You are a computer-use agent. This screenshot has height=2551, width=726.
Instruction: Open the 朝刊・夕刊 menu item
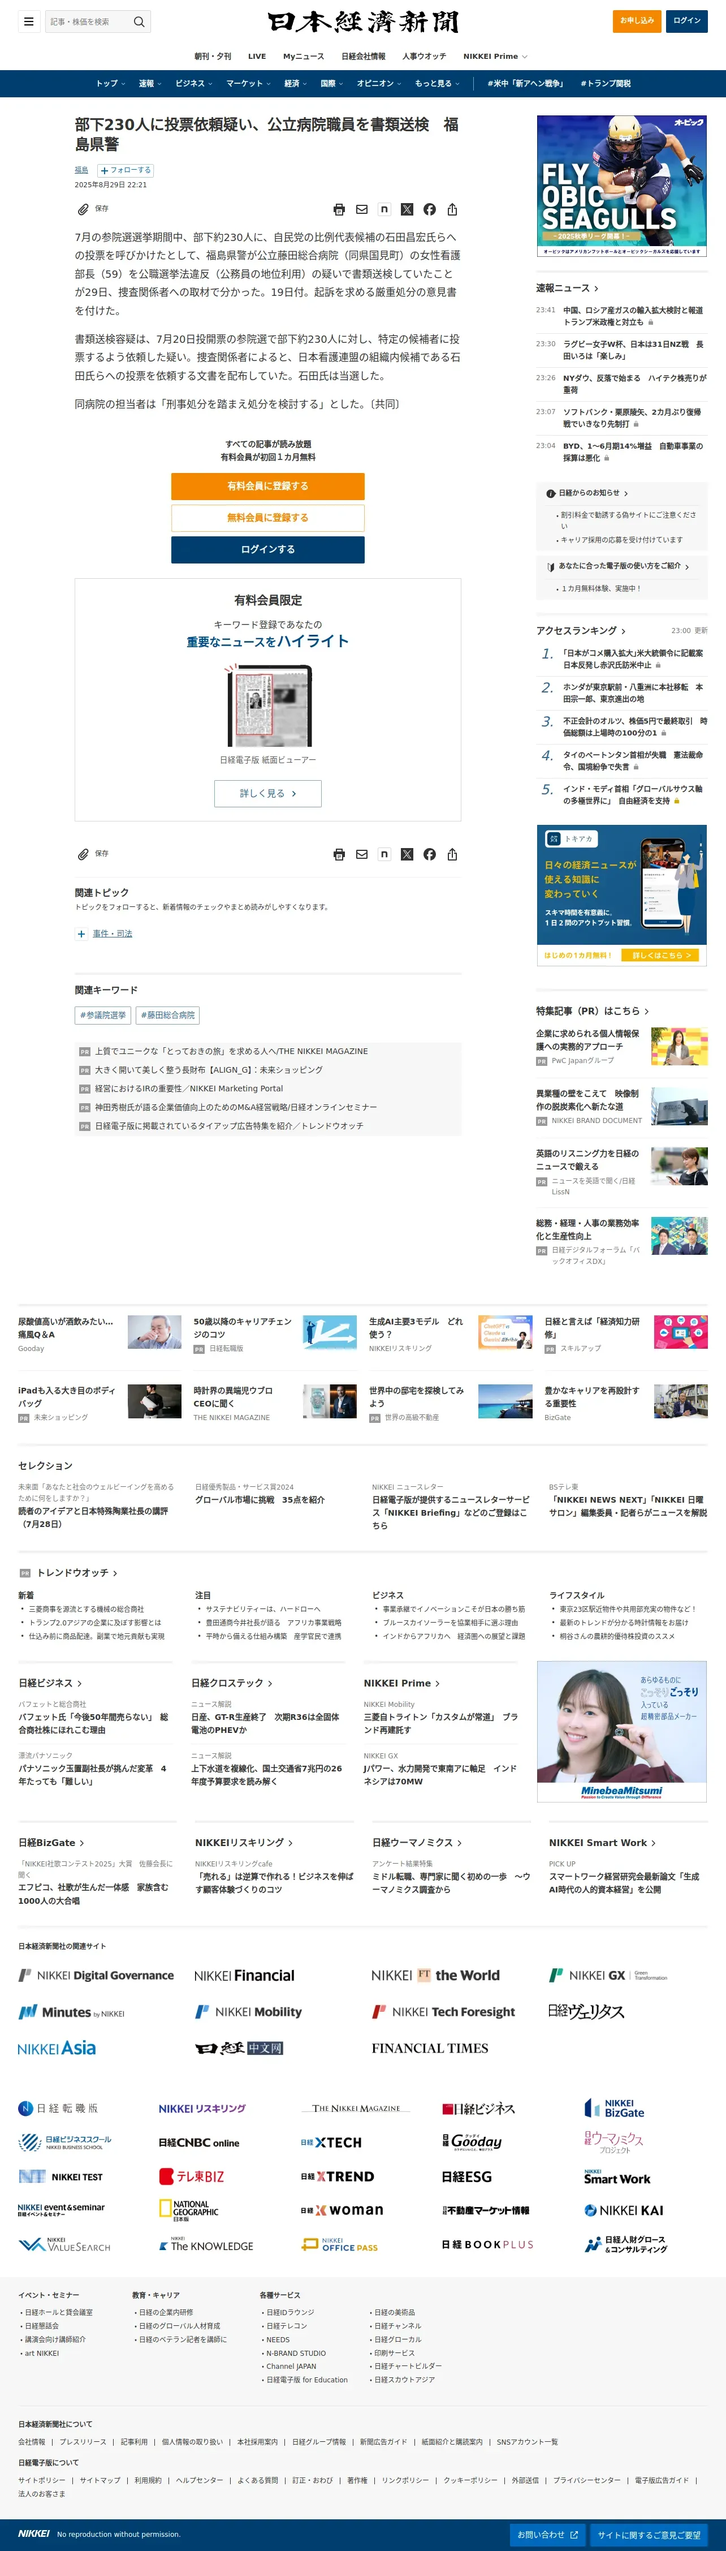[213, 57]
